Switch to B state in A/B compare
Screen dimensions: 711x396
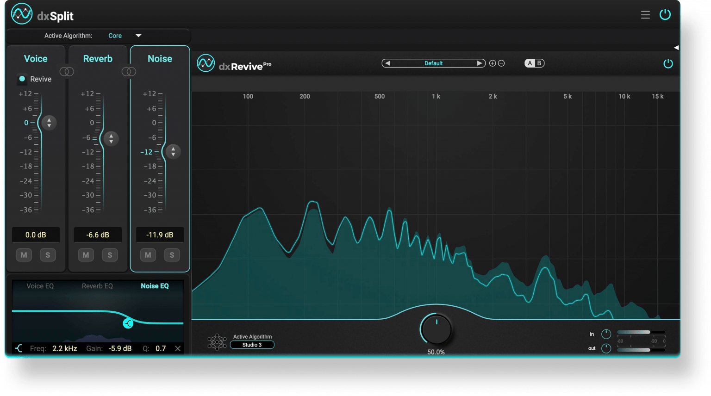pos(539,63)
